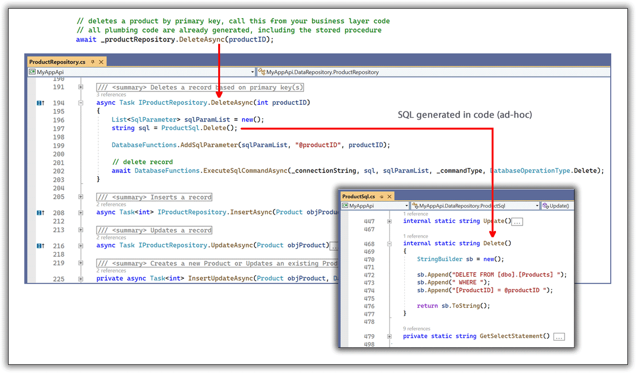This screenshot has width=636, height=373.
Task: Expand the summary comment at line 213
Action: 80,230
